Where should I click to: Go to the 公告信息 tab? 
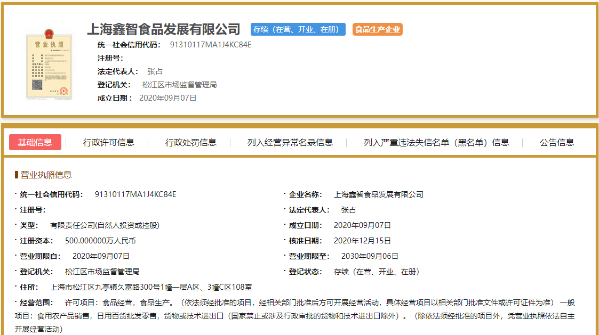[x=557, y=142]
